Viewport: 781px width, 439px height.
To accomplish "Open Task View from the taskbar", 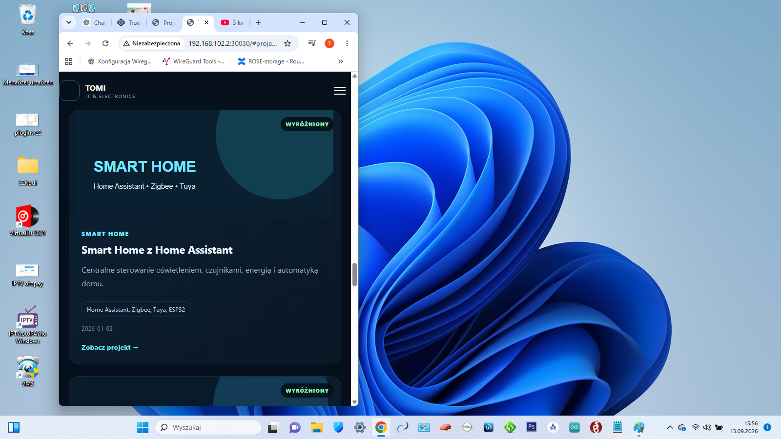I will point(273,427).
